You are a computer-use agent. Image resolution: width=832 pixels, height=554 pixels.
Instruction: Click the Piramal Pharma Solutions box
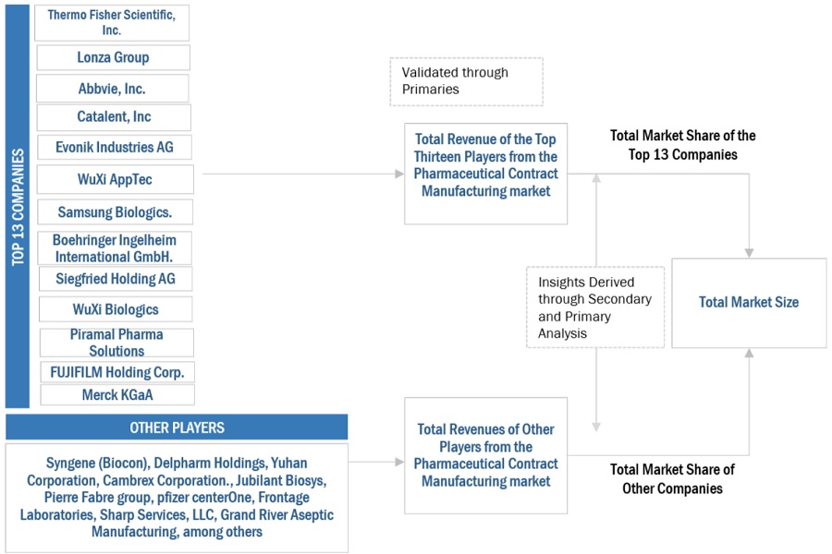(x=116, y=343)
